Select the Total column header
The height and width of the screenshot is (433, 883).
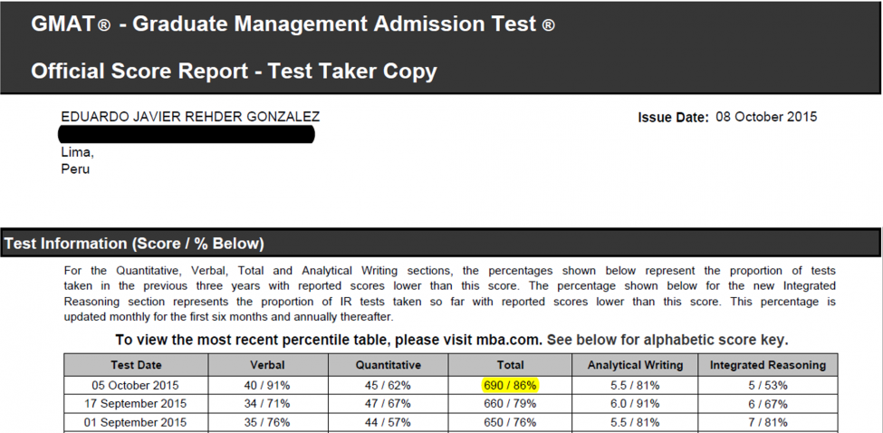(x=510, y=365)
